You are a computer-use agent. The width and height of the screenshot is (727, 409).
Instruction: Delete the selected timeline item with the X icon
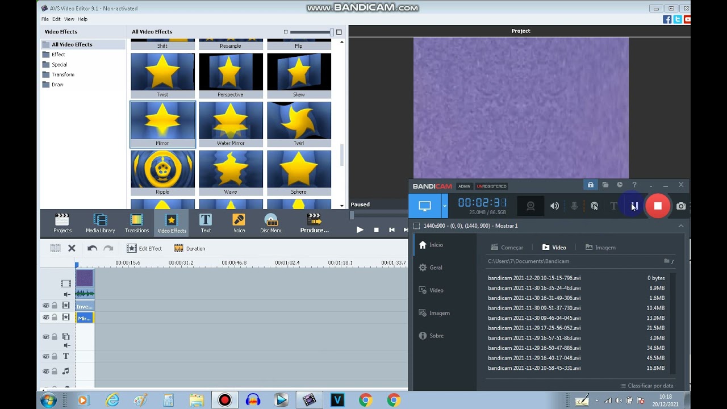[72, 248]
